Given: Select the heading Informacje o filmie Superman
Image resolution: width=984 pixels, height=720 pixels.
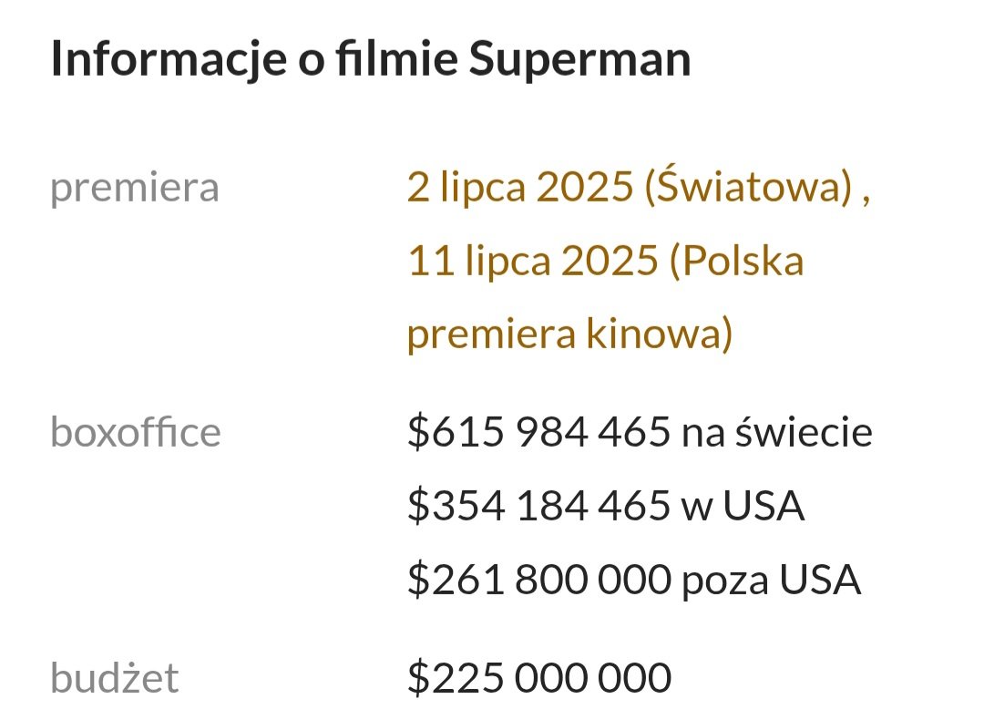Looking at the screenshot, I should pos(371,59).
